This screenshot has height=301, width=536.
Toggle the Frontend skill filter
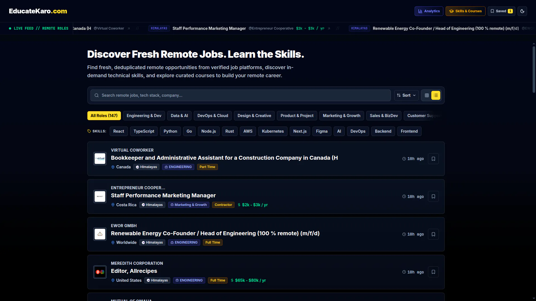click(409, 131)
